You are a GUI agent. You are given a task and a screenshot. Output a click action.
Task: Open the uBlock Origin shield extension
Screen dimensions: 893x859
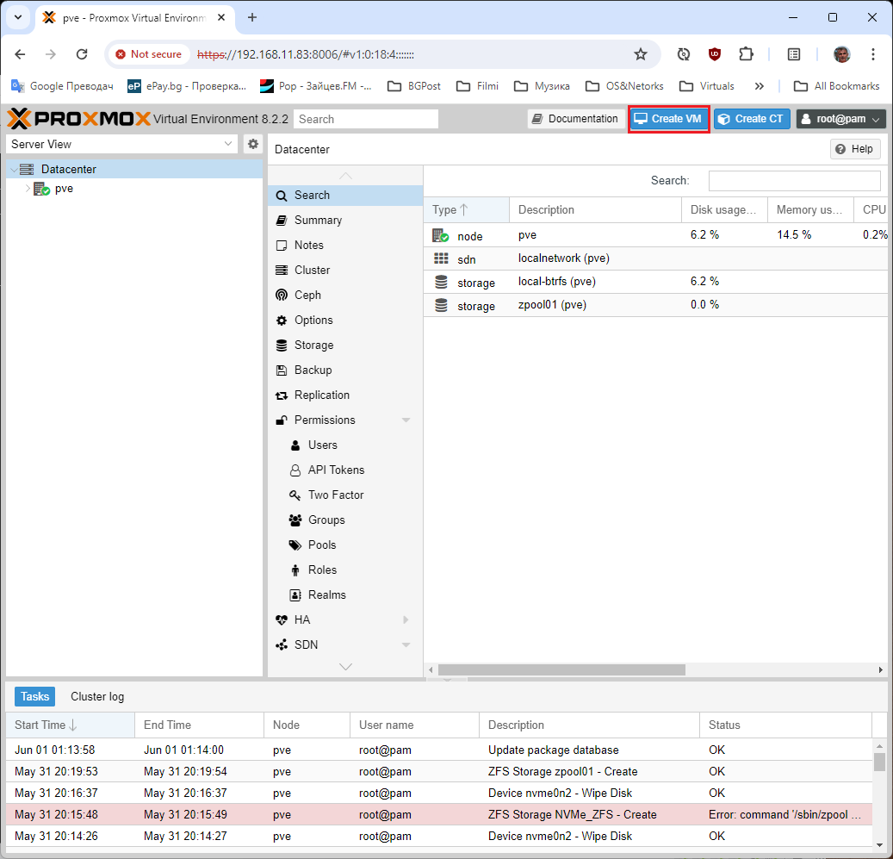point(714,54)
